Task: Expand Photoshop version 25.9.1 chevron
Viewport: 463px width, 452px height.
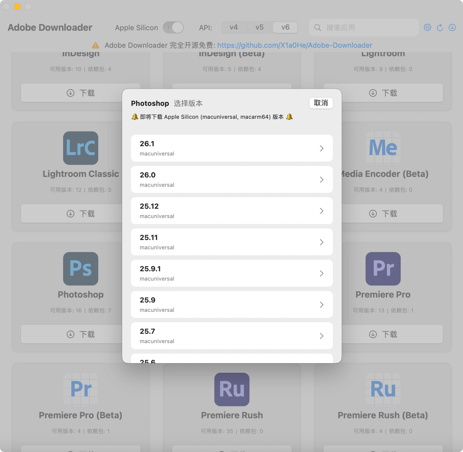Action: click(x=322, y=273)
